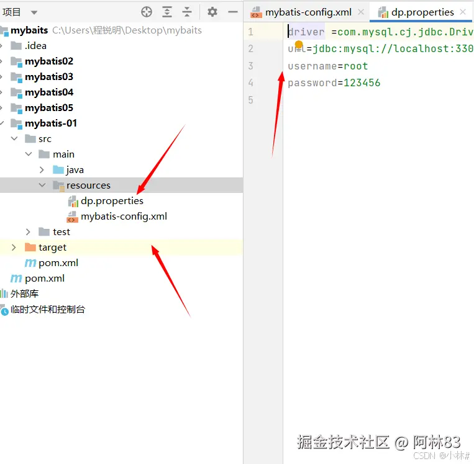Select the .idea folder
This screenshot has height=464, width=474.
tap(35, 46)
